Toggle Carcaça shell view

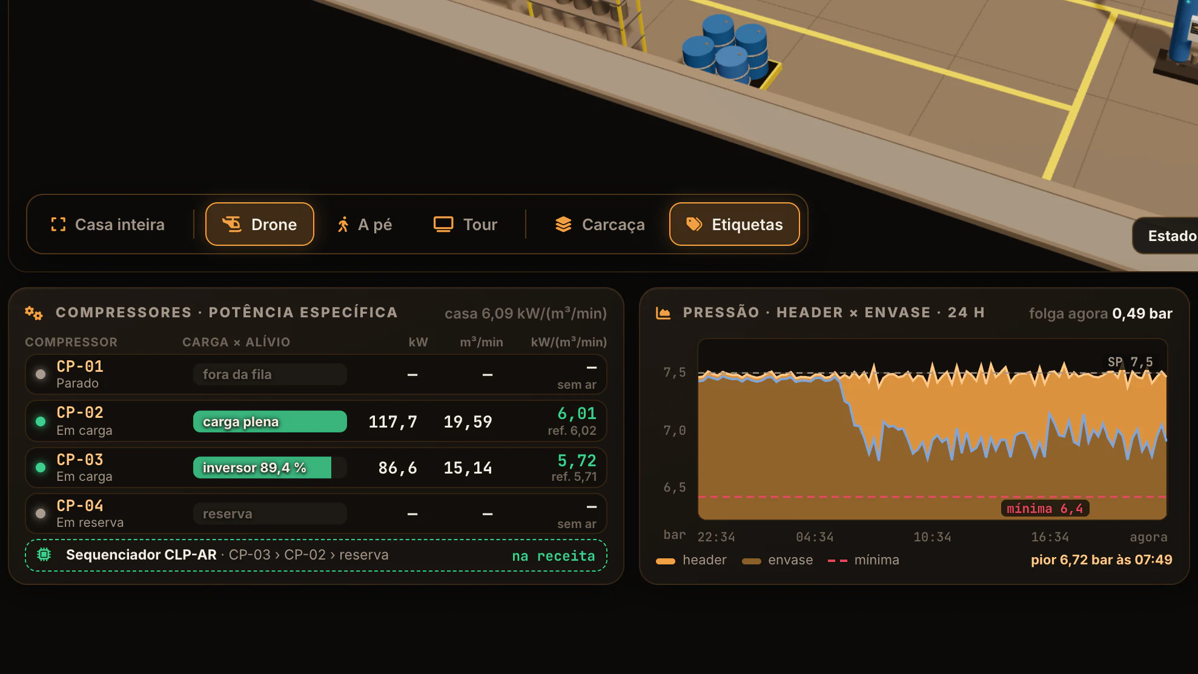[x=600, y=224]
